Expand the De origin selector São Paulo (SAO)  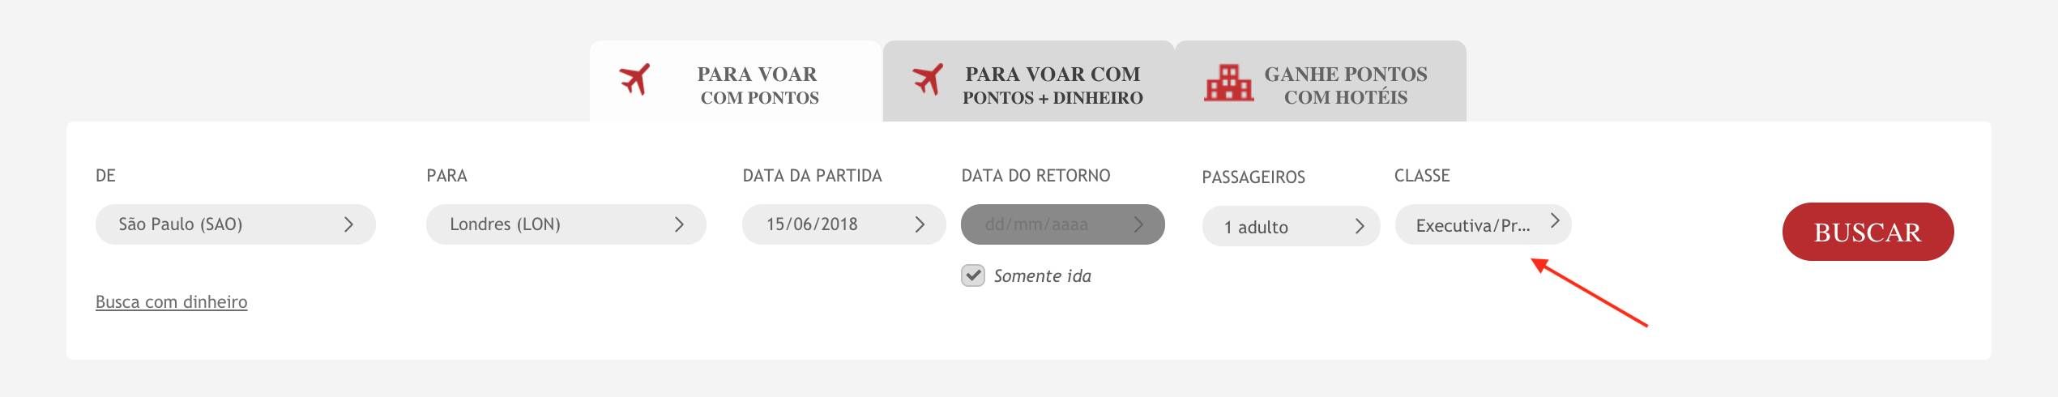[x=236, y=224]
